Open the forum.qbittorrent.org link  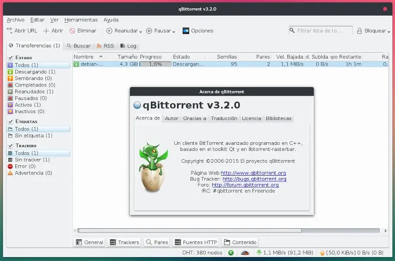[x=245, y=185]
